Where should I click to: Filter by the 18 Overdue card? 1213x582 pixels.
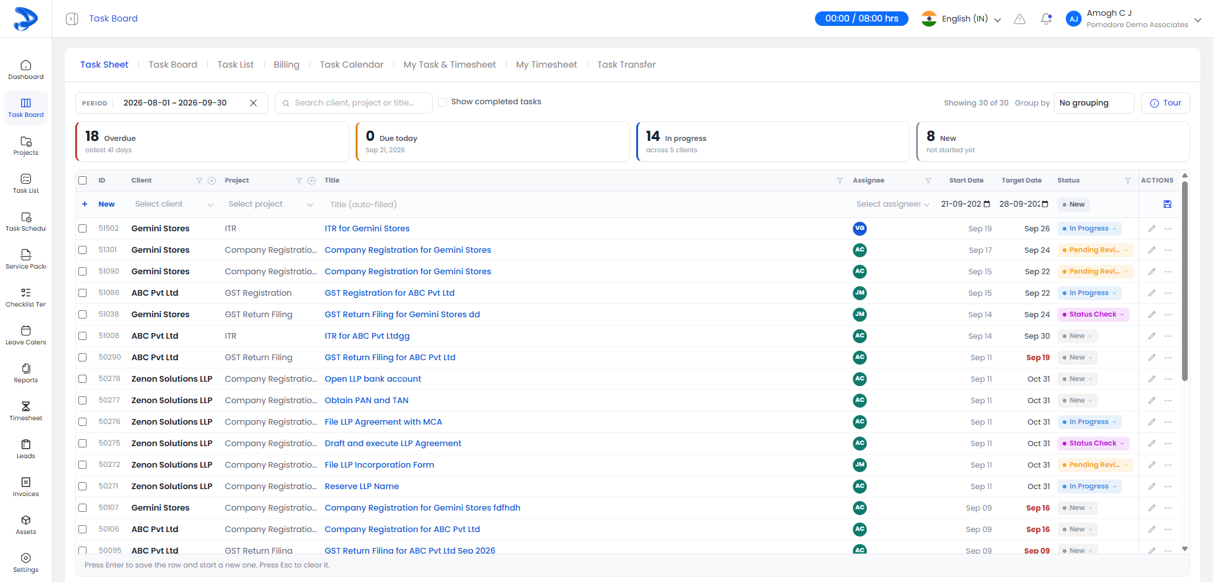[212, 142]
